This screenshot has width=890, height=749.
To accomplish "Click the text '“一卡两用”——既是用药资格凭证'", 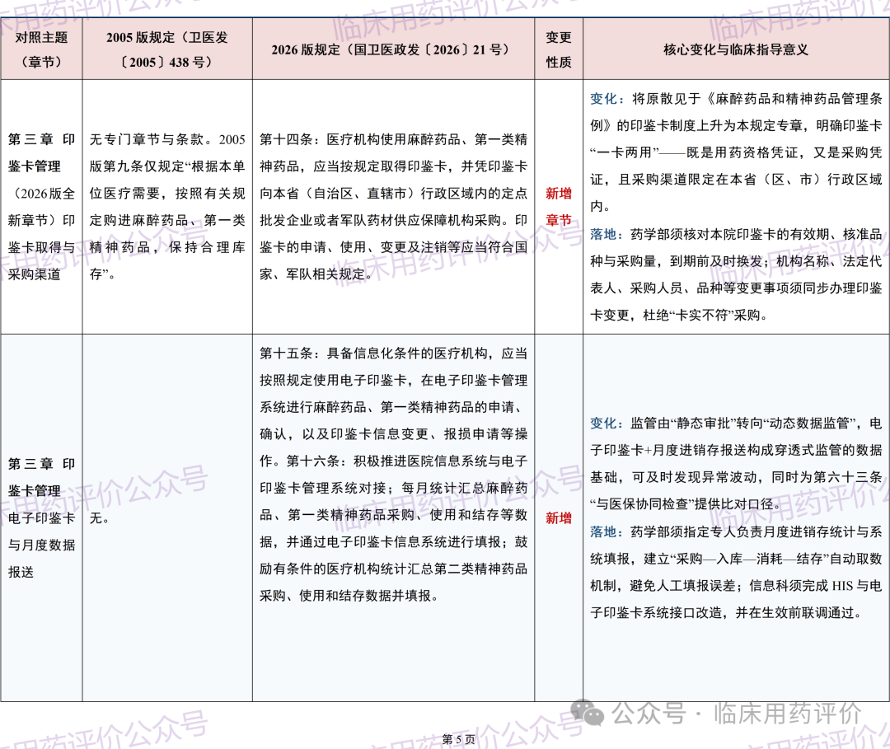I will [694, 152].
